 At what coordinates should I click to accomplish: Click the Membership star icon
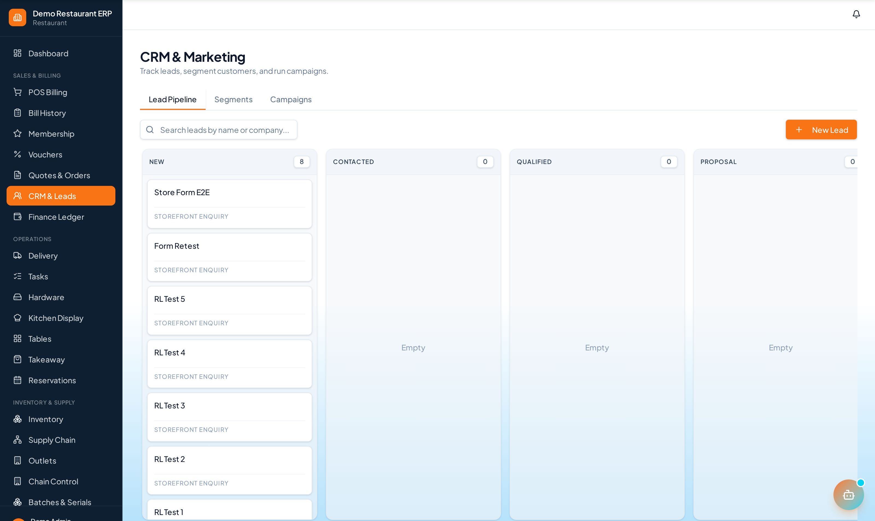[x=17, y=133]
